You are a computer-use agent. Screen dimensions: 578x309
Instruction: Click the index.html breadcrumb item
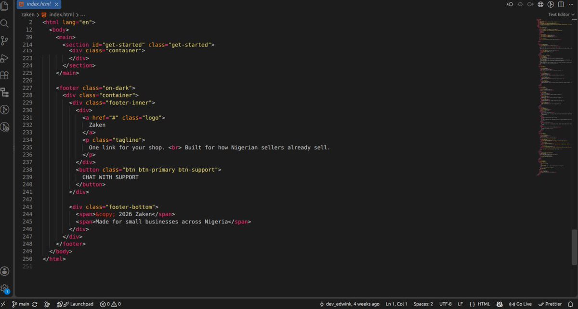pyautogui.click(x=57, y=14)
